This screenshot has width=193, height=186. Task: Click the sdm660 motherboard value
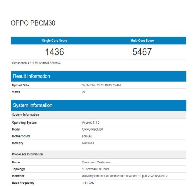click(x=87, y=136)
